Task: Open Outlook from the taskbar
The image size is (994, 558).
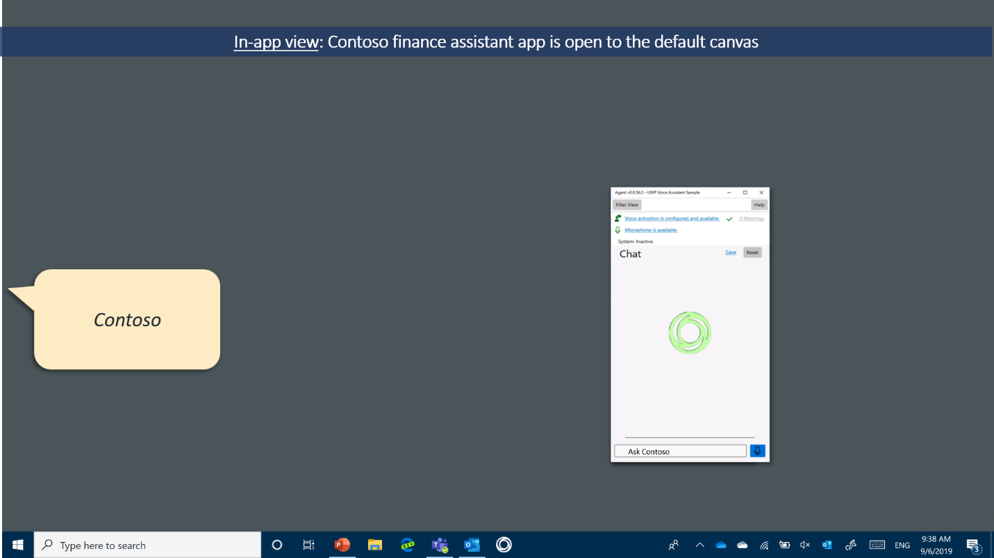Action: click(472, 545)
